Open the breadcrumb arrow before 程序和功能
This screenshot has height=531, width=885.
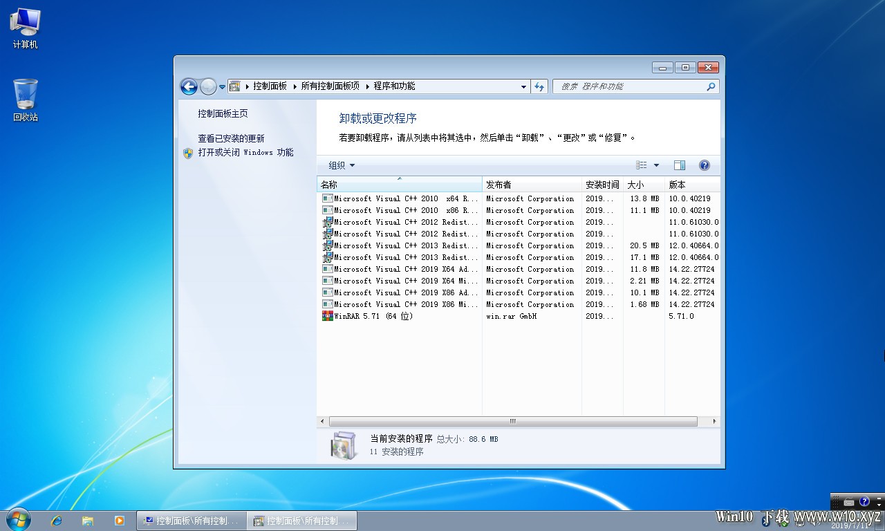[368, 86]
